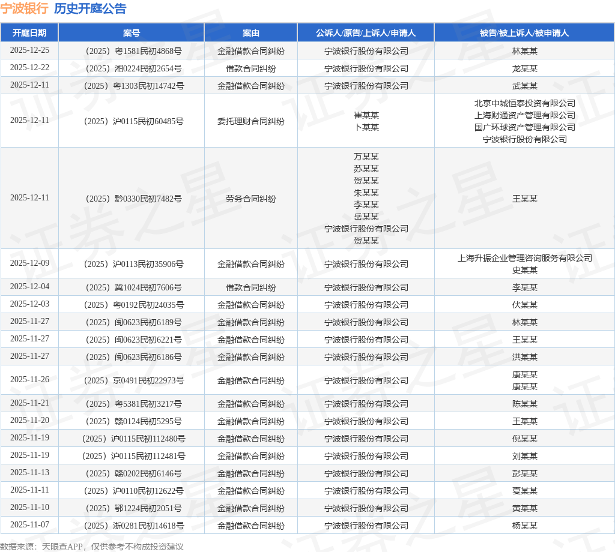Click defendant 武某某

(x=525, y=86)
